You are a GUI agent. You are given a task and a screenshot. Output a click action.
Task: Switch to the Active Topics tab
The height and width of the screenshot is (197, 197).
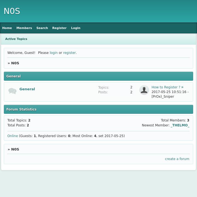[x=16, y=39]
